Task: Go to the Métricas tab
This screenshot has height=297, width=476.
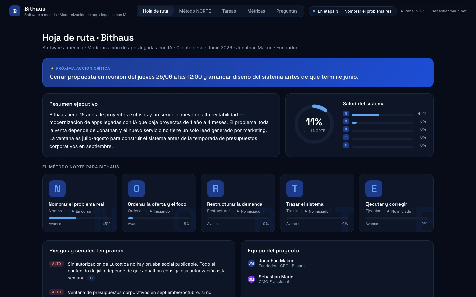Action: point(256,11)
